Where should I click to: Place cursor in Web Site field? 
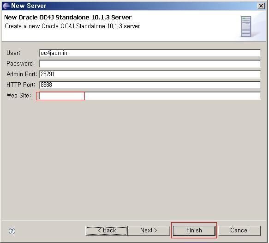[x=150, y=96]
